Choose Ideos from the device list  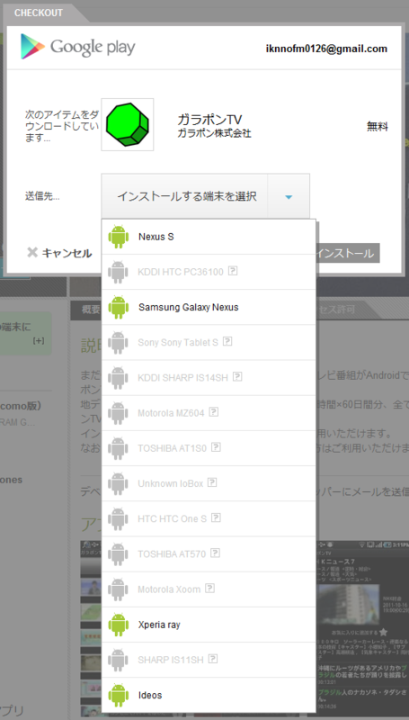coord(209,695)
